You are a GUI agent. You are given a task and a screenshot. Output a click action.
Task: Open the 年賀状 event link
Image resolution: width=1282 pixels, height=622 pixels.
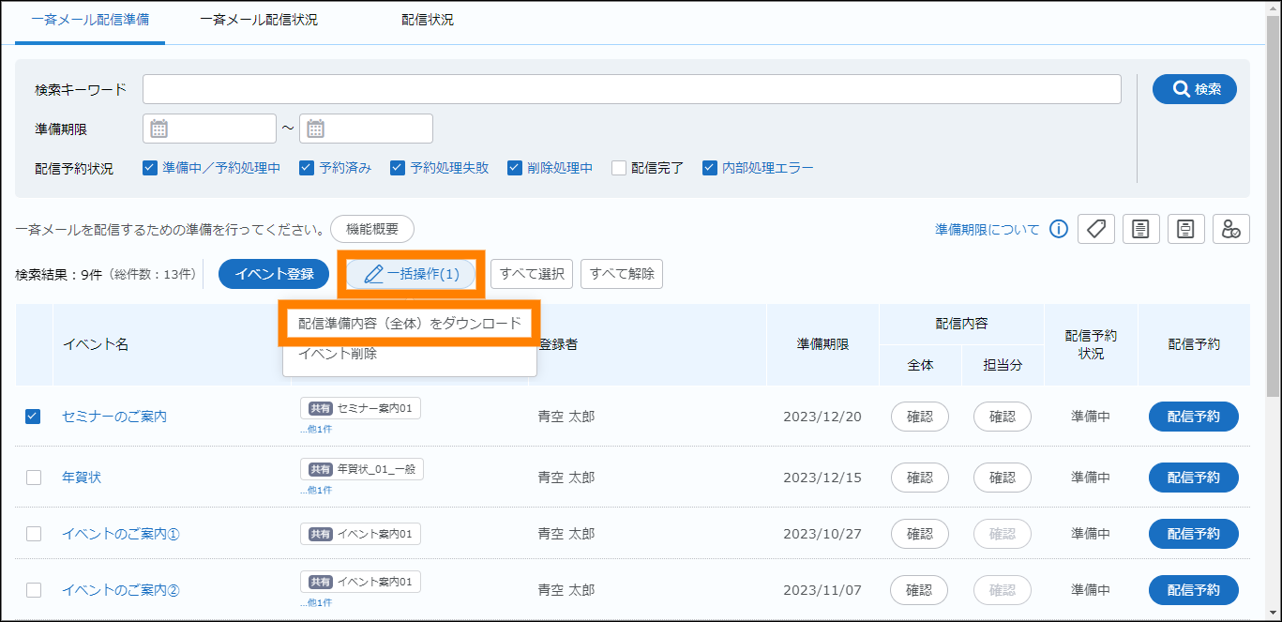pyautogui.click(x=82, y=478)
